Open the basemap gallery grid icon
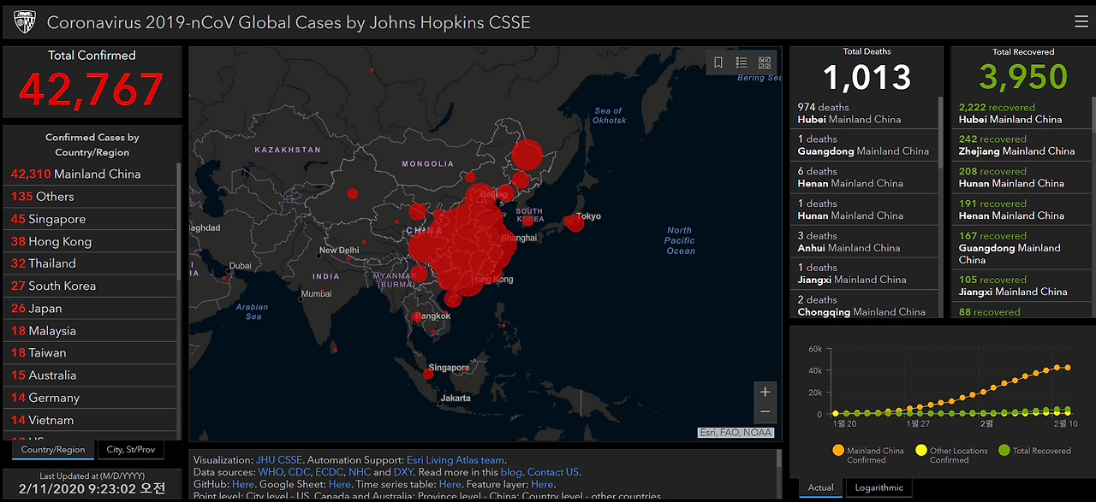 [x=765, y=62]
